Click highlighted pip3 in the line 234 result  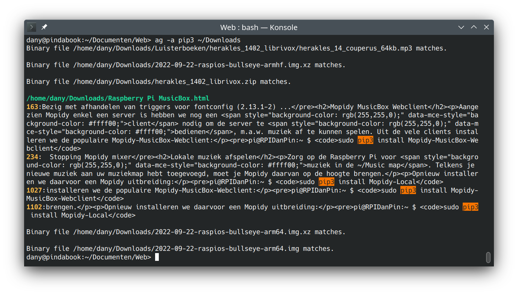click(327, 182)
